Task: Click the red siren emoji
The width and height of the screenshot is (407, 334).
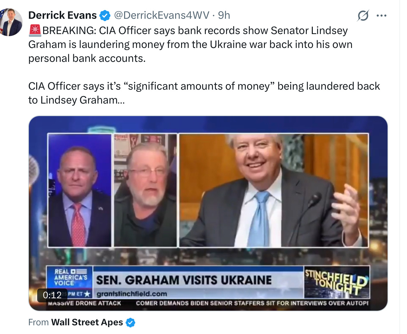Action: point(35,30)
